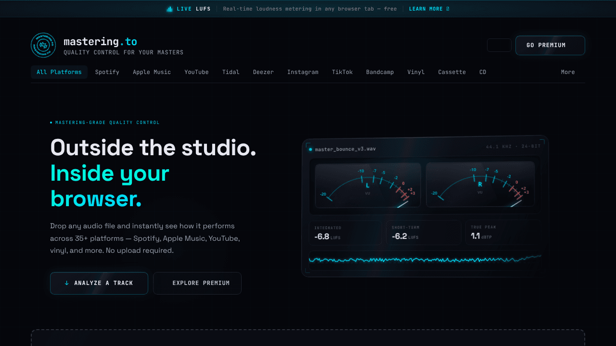The image size is (616, 346).
Task: Click the cyan waveform strip in the preview
Action: [x=425, y=260]
